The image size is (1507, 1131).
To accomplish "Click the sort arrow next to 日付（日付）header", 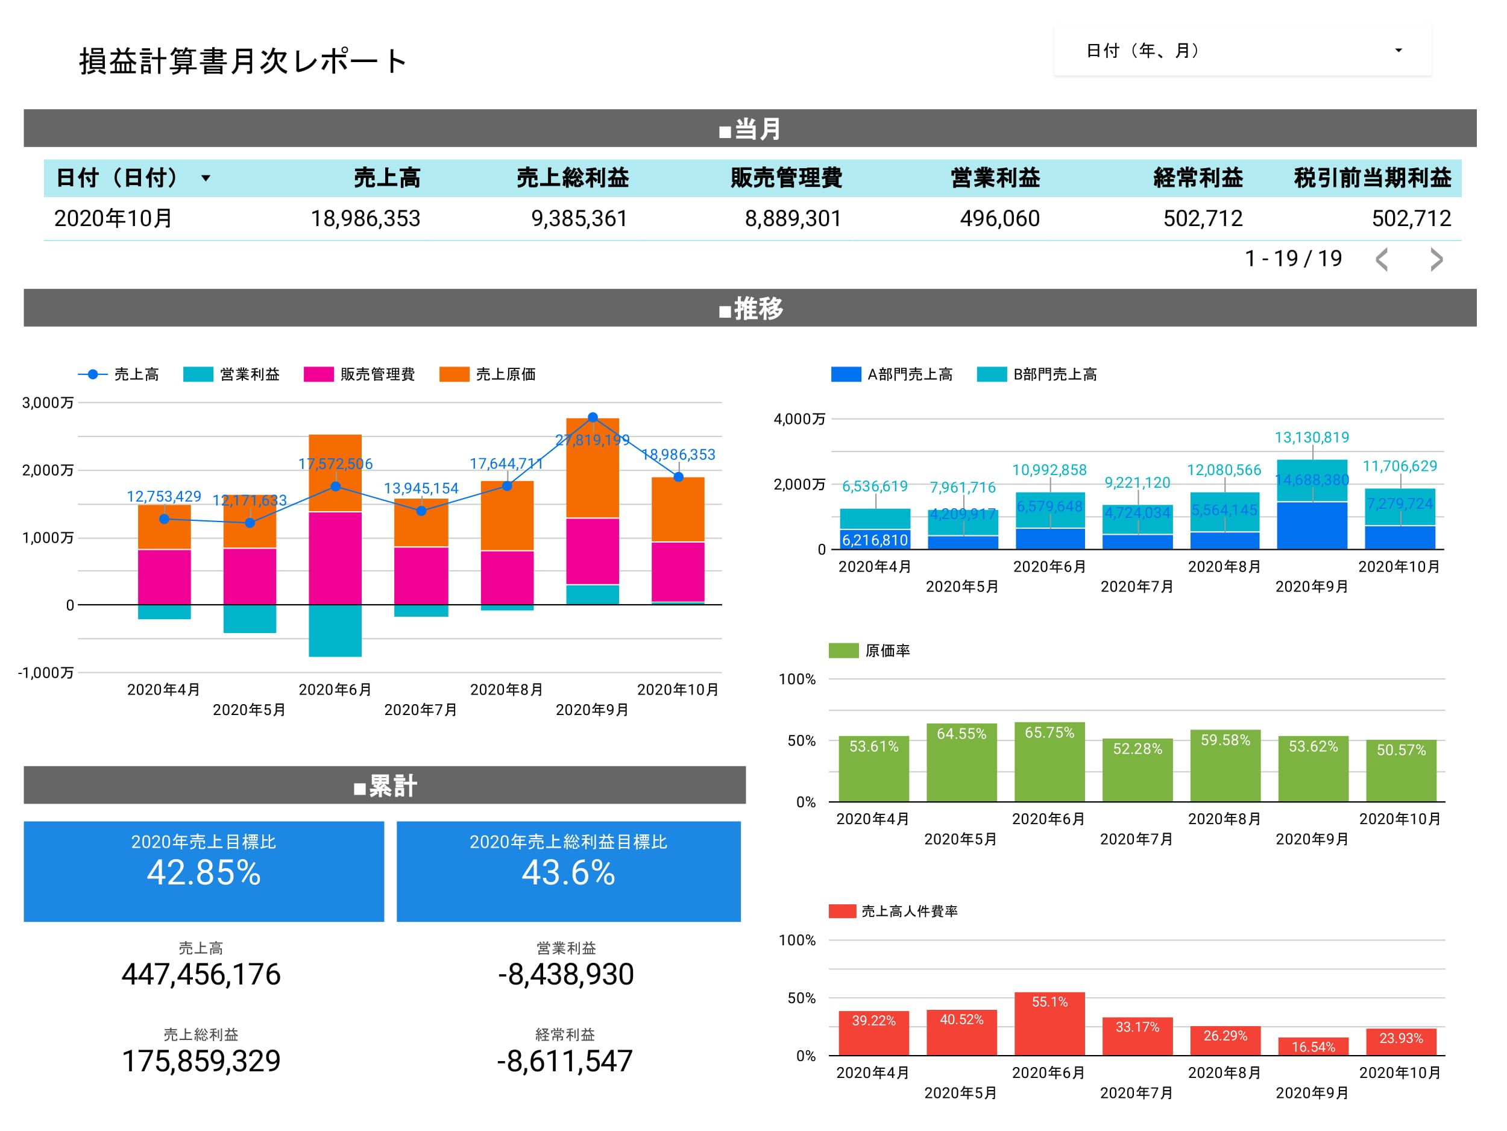I will pyautogui.click(x=205, y=178).
